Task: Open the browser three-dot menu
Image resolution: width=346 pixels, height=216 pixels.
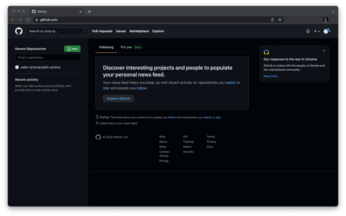Action: pos(333,20)
